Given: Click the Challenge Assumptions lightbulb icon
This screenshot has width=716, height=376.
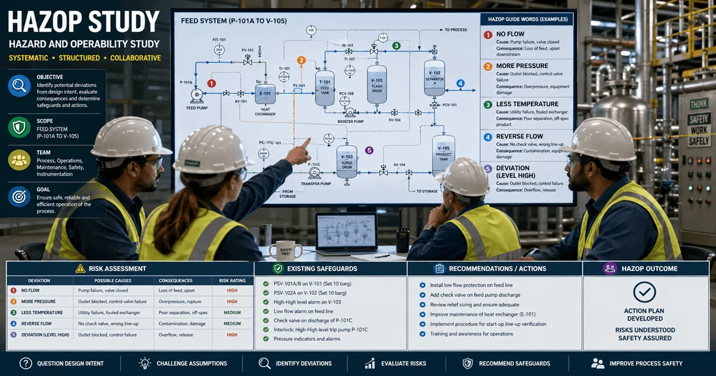Looking at the screenshot, I should coord(144,363).
